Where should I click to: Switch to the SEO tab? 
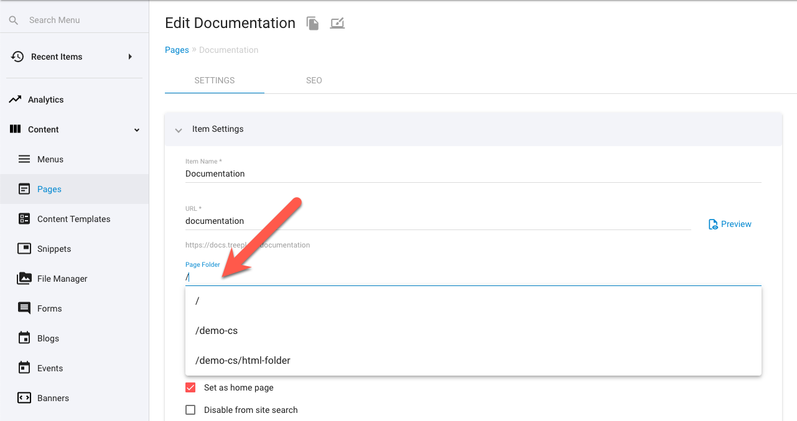point(314,81)
